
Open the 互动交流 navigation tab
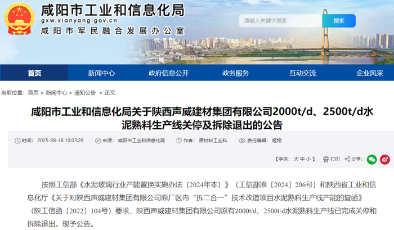[303, 73]
